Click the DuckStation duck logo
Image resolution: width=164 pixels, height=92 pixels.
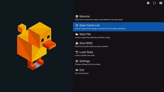coord(36,46)
